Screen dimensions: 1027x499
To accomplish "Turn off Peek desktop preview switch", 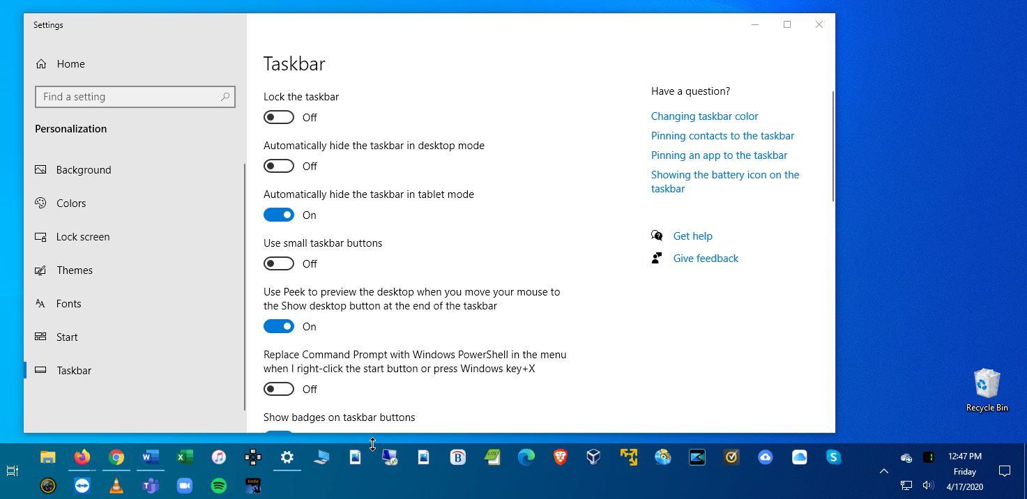I will click(x=279, y=326).
